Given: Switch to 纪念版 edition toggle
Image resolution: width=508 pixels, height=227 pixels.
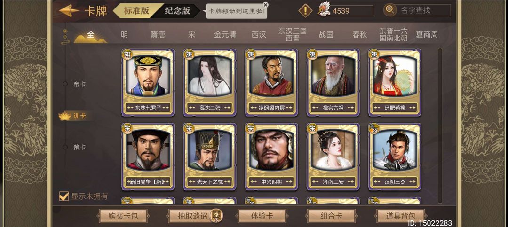Looking at the screenshot, I should tap(177, 10).
